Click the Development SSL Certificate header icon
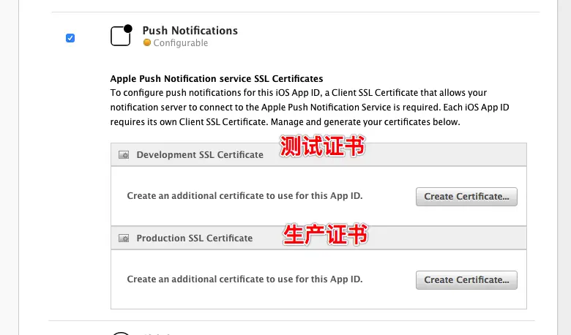The width and height of the screenshot is (571, 335). [124, 155]
